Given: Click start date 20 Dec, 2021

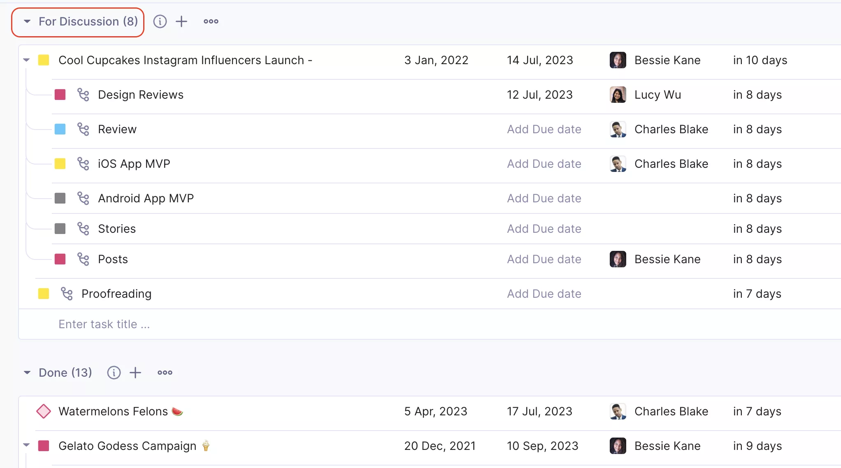Looking at the screenshot, I should click(x=440, y=446).
